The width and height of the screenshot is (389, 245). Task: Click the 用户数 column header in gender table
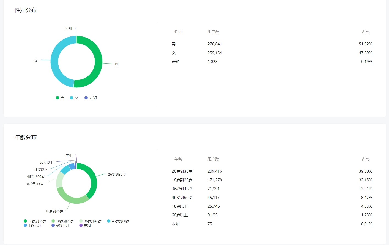pos(213,32)
